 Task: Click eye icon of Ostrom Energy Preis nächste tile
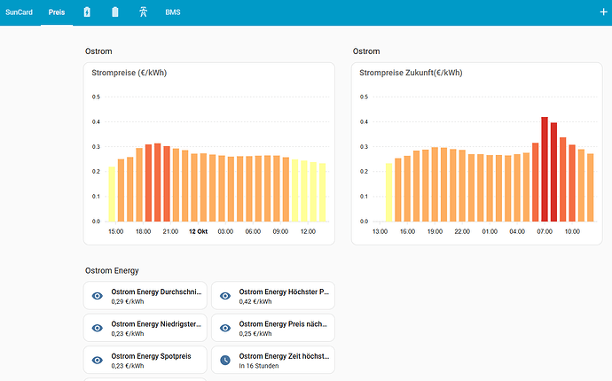pos(225,328)
